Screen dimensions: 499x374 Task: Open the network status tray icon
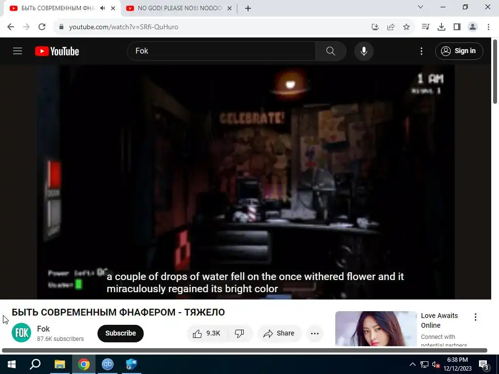424,364
